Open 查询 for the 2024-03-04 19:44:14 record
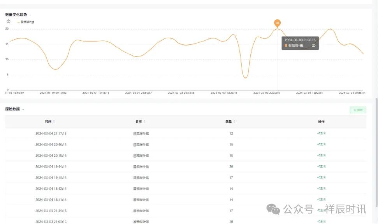Viewport: 378px width, 224px height. pos(321,166)
